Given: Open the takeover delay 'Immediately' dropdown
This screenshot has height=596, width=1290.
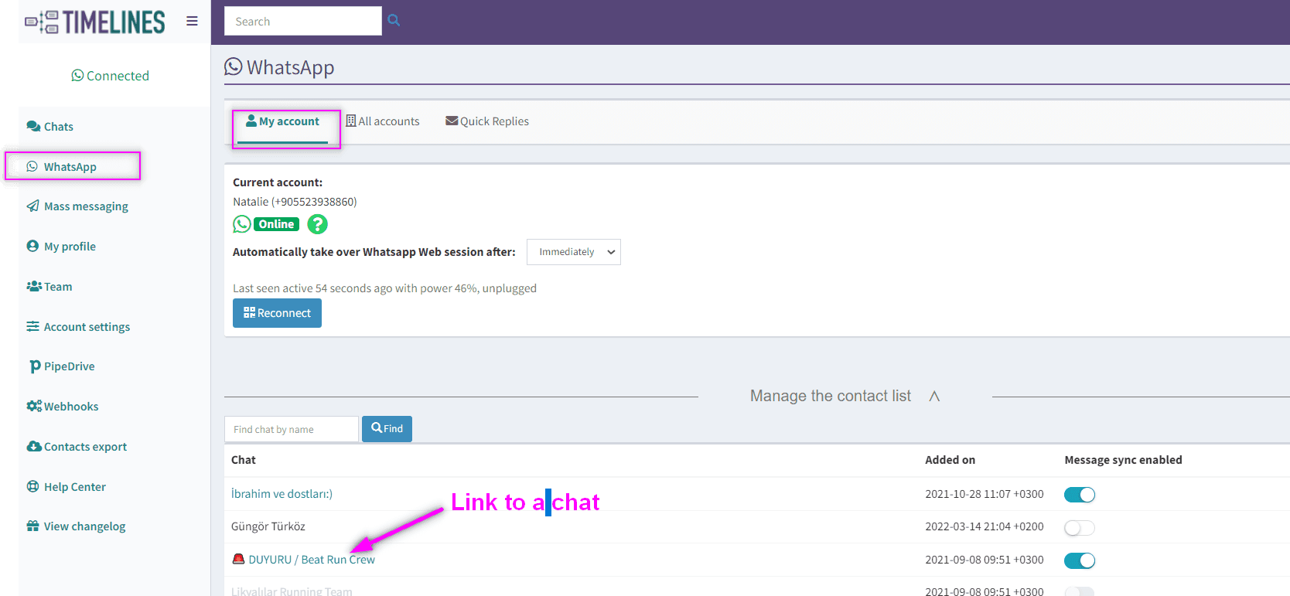Looking at the screenshot, I should [x=573, y=252].
